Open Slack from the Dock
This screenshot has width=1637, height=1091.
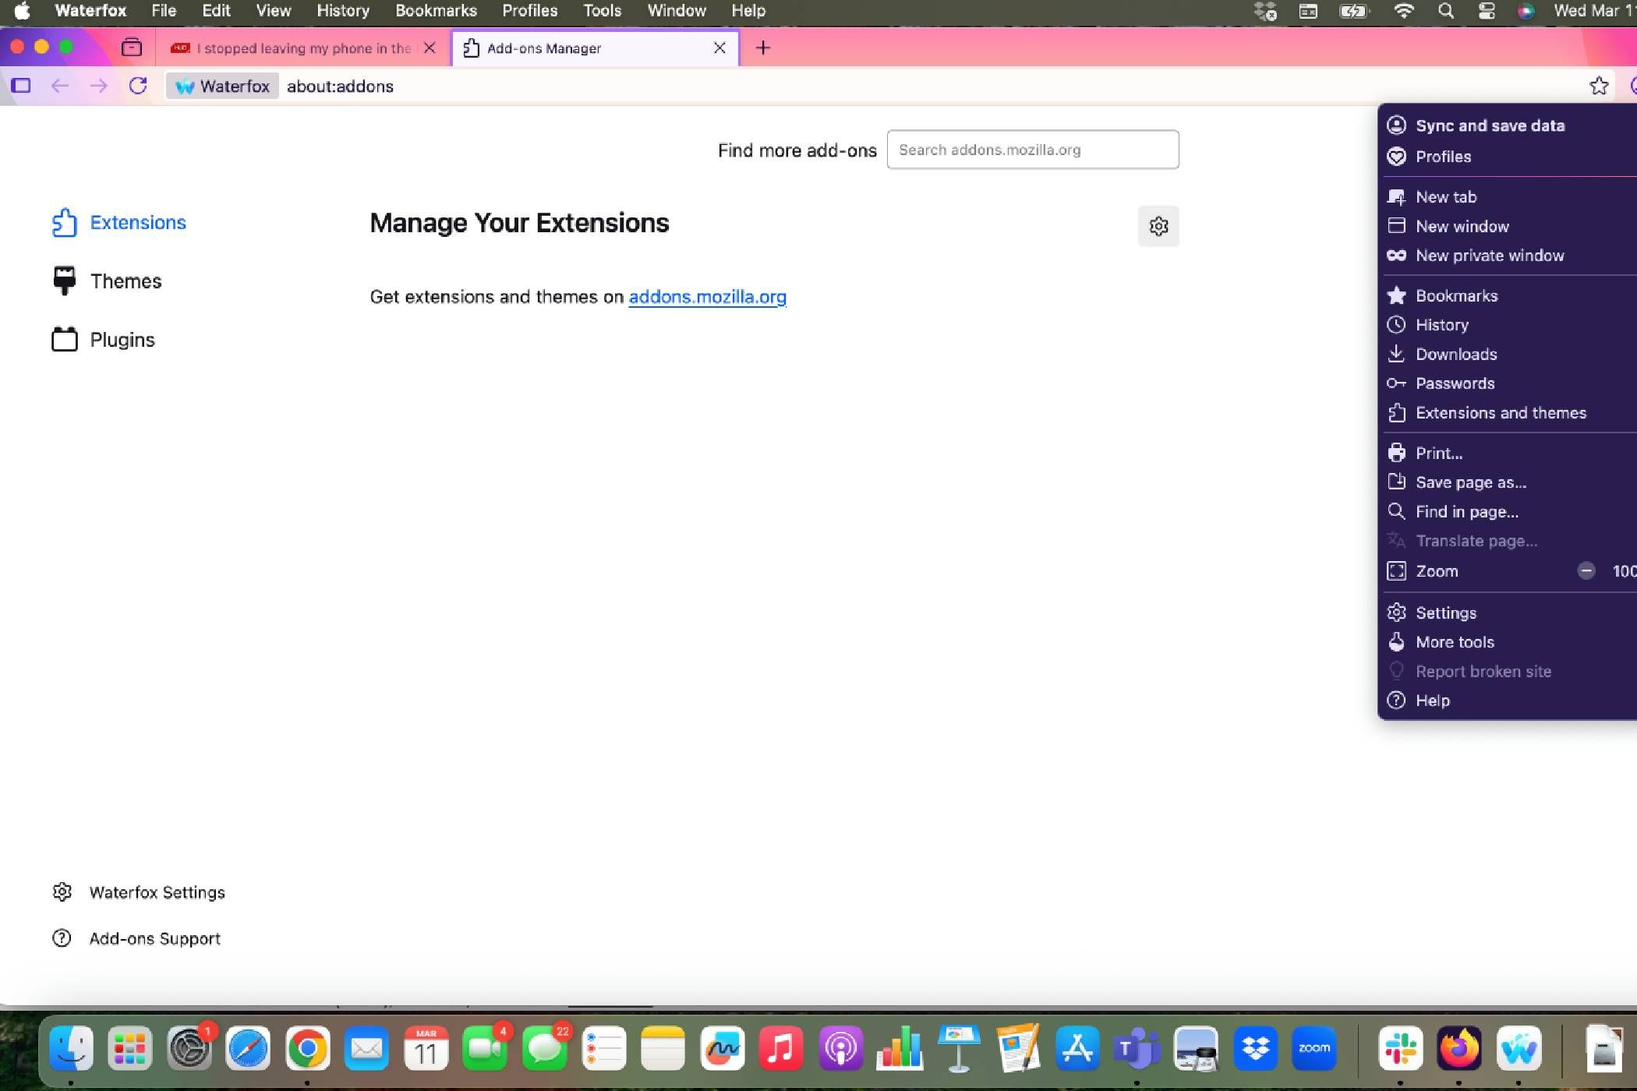1400,1049
